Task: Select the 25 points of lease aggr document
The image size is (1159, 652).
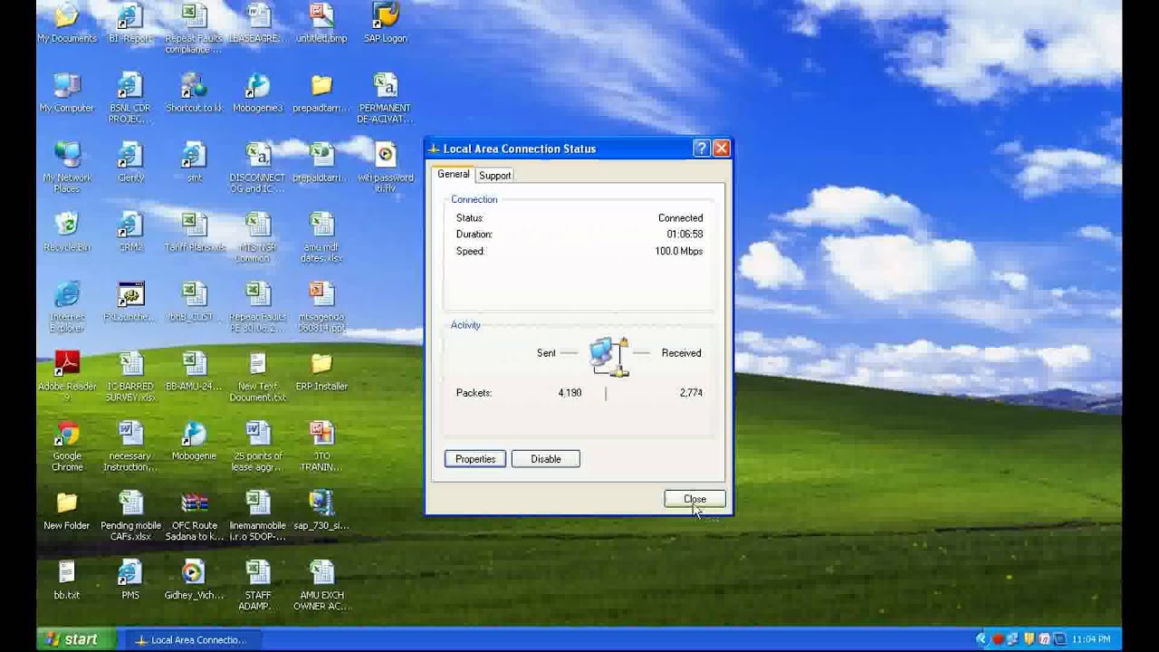Action: pyautogui.click(x=258, y=446)
